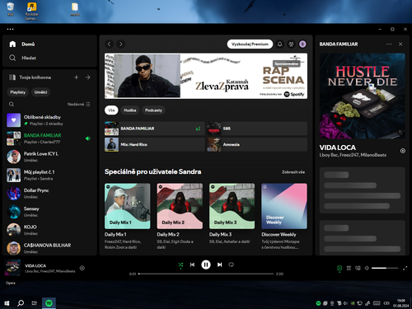Close the BANDA FAMILIAR side panel
Viewport: 412px width, 309px height.
point(400,44)
